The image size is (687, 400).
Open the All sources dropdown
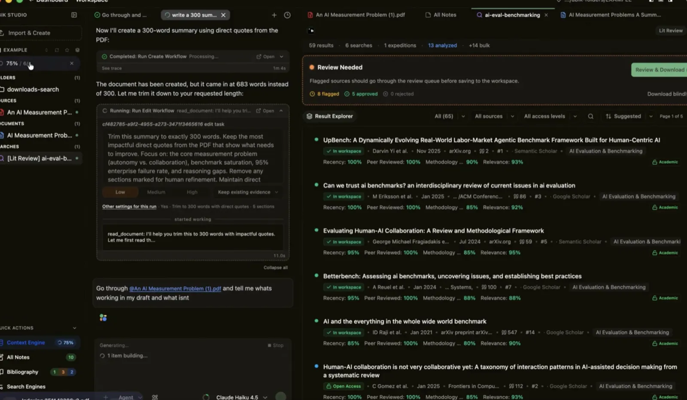point(494,116)
